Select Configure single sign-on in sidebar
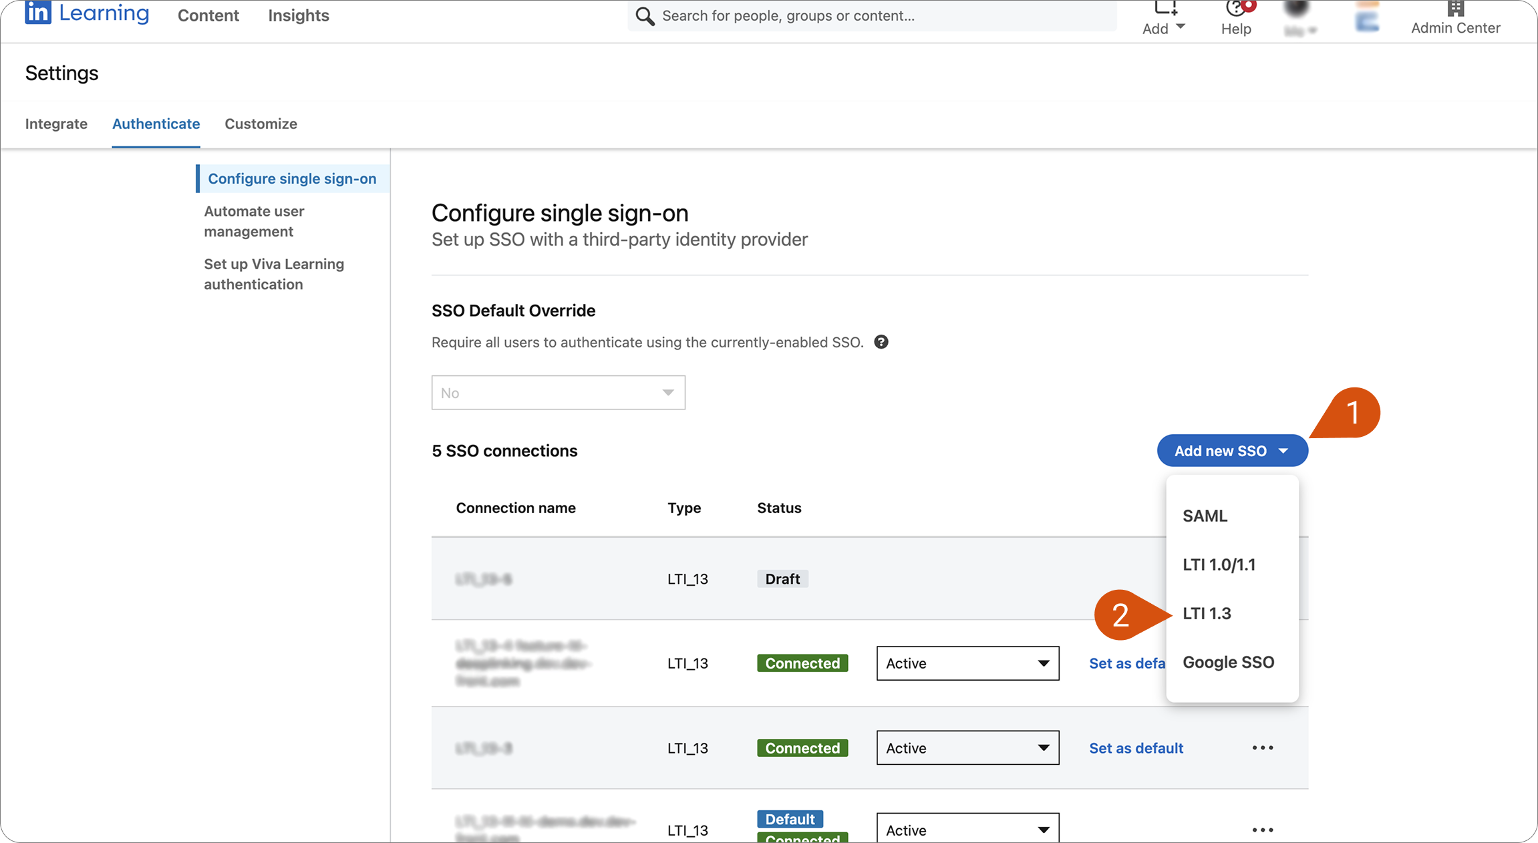1538x843 pixels. 293,178
